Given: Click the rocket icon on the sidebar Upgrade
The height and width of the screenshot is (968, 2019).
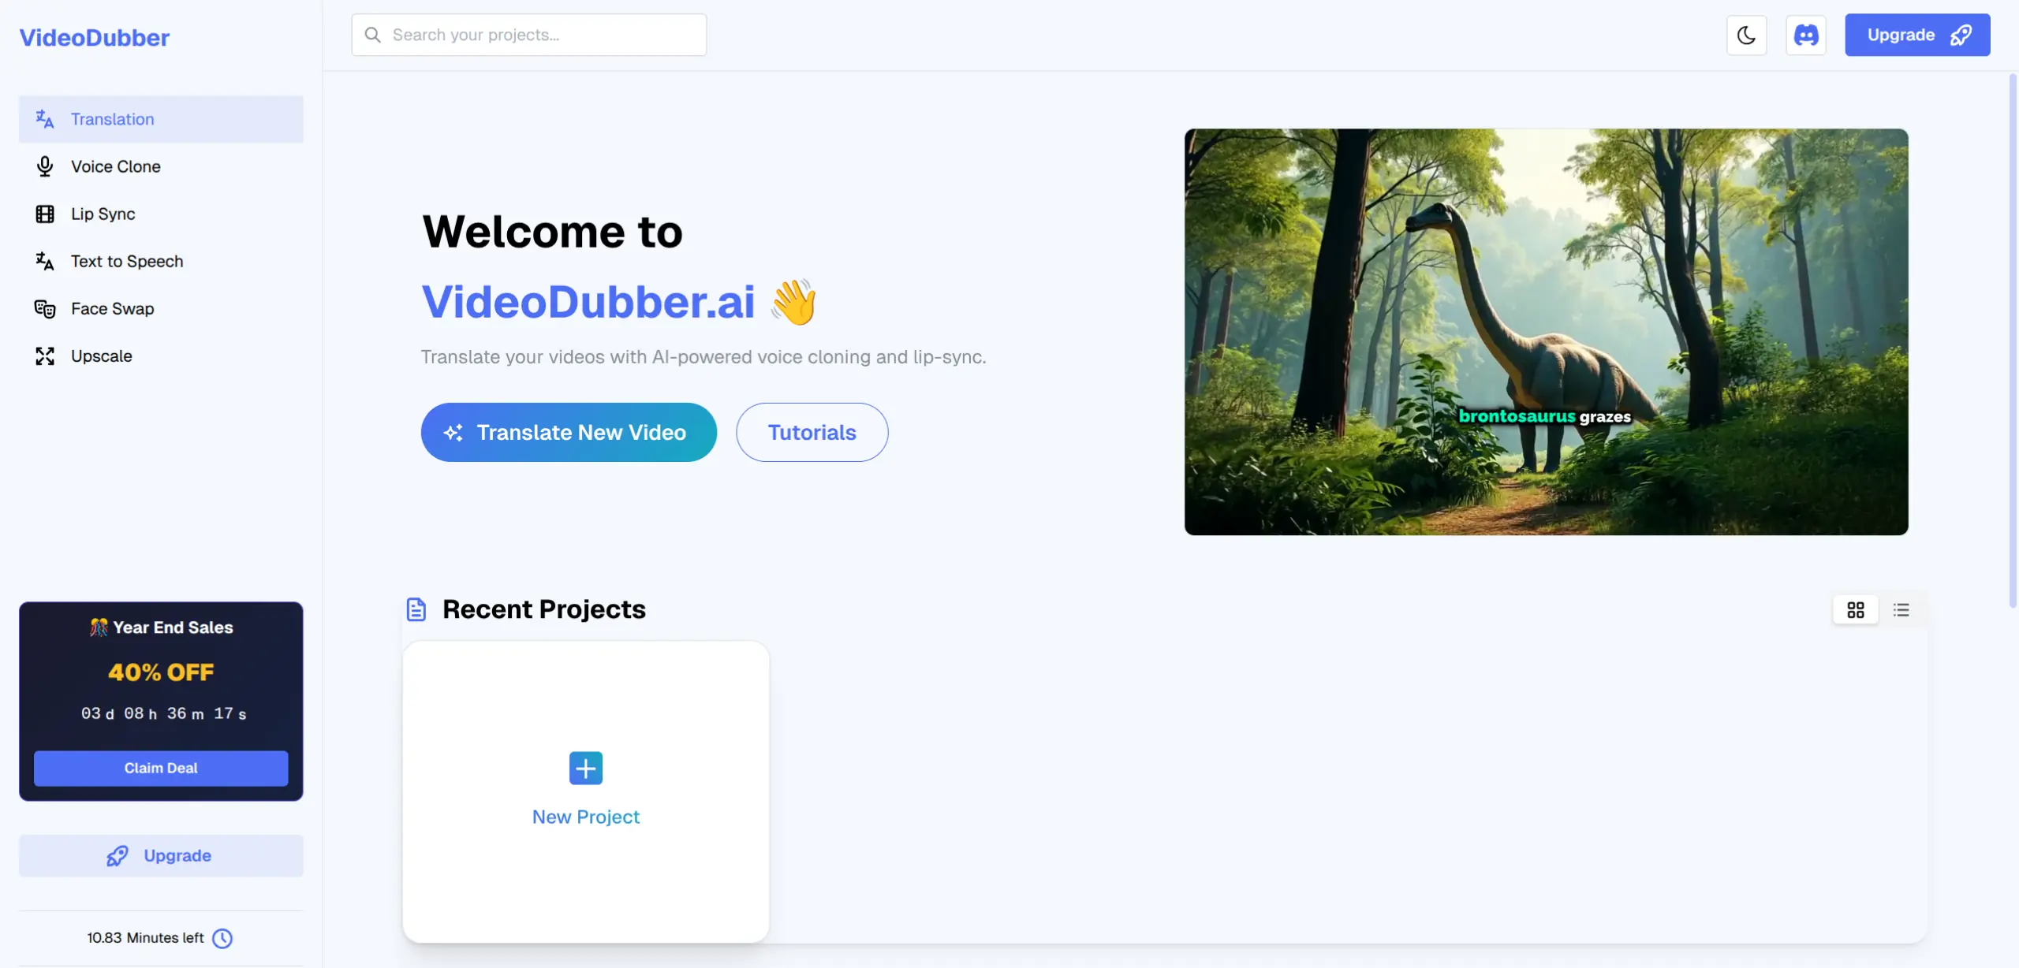Looking at the screenshot, I should [116, 855].
